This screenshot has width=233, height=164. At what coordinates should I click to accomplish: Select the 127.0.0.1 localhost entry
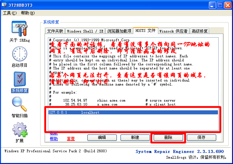pos(133,112)
